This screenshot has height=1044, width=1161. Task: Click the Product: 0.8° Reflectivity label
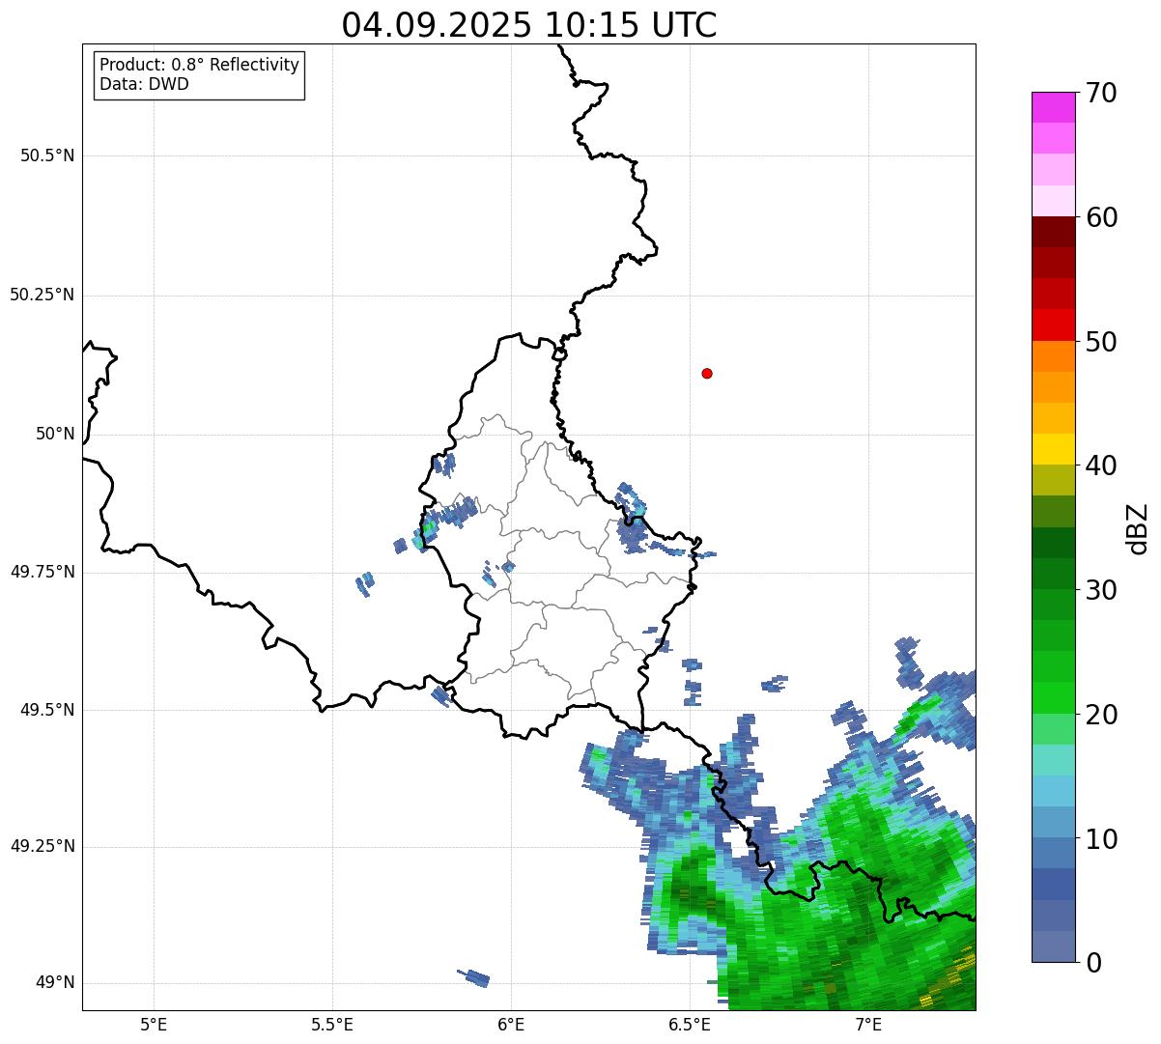(200, 65)
